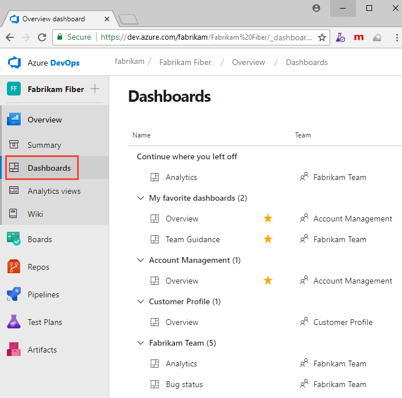This screenshot has width=402, height=398.
Task: Open Repos via its orange icon
Action: tap(14, 266)
